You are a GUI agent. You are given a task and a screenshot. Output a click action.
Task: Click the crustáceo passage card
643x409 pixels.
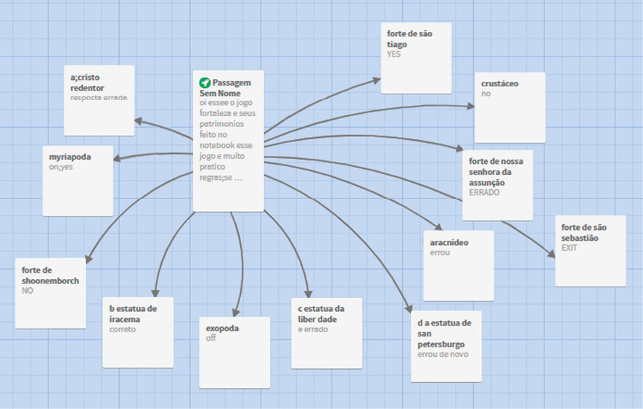[x=509, y=107]
